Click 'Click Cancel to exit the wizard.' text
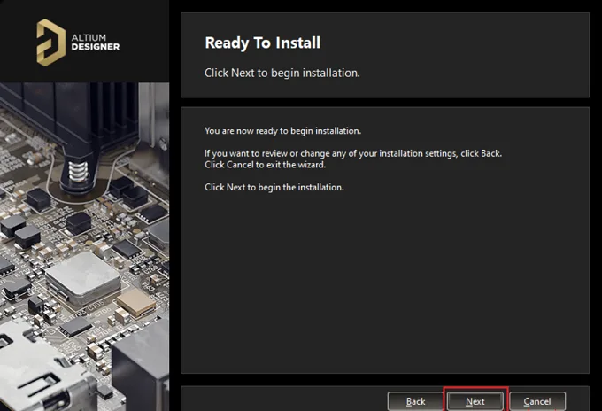The width and height of the screenshot is (602, 411). coord(265,165)
